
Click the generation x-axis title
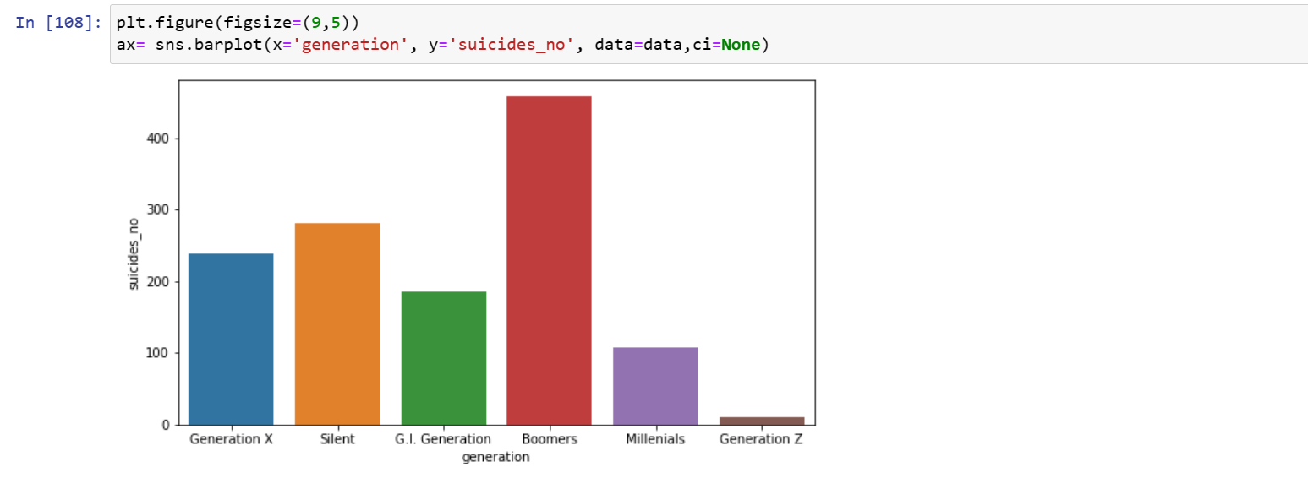pos(496,458)
